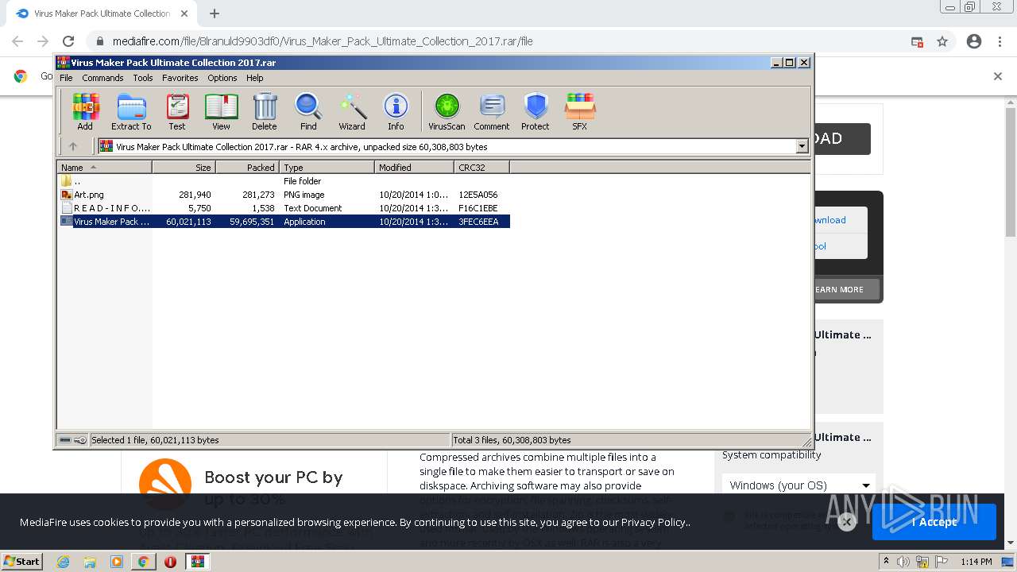Close the Virus Maker Pack browser tab

click(x=184, y=14)
